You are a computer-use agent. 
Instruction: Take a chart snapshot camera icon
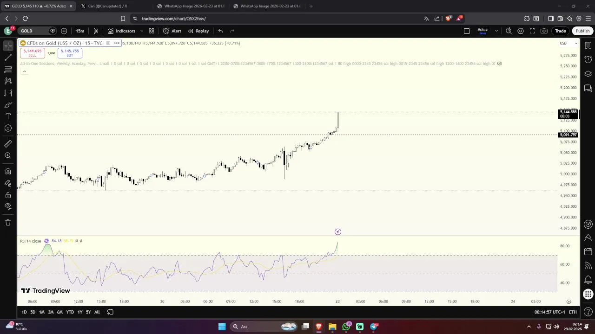point(544,31)
